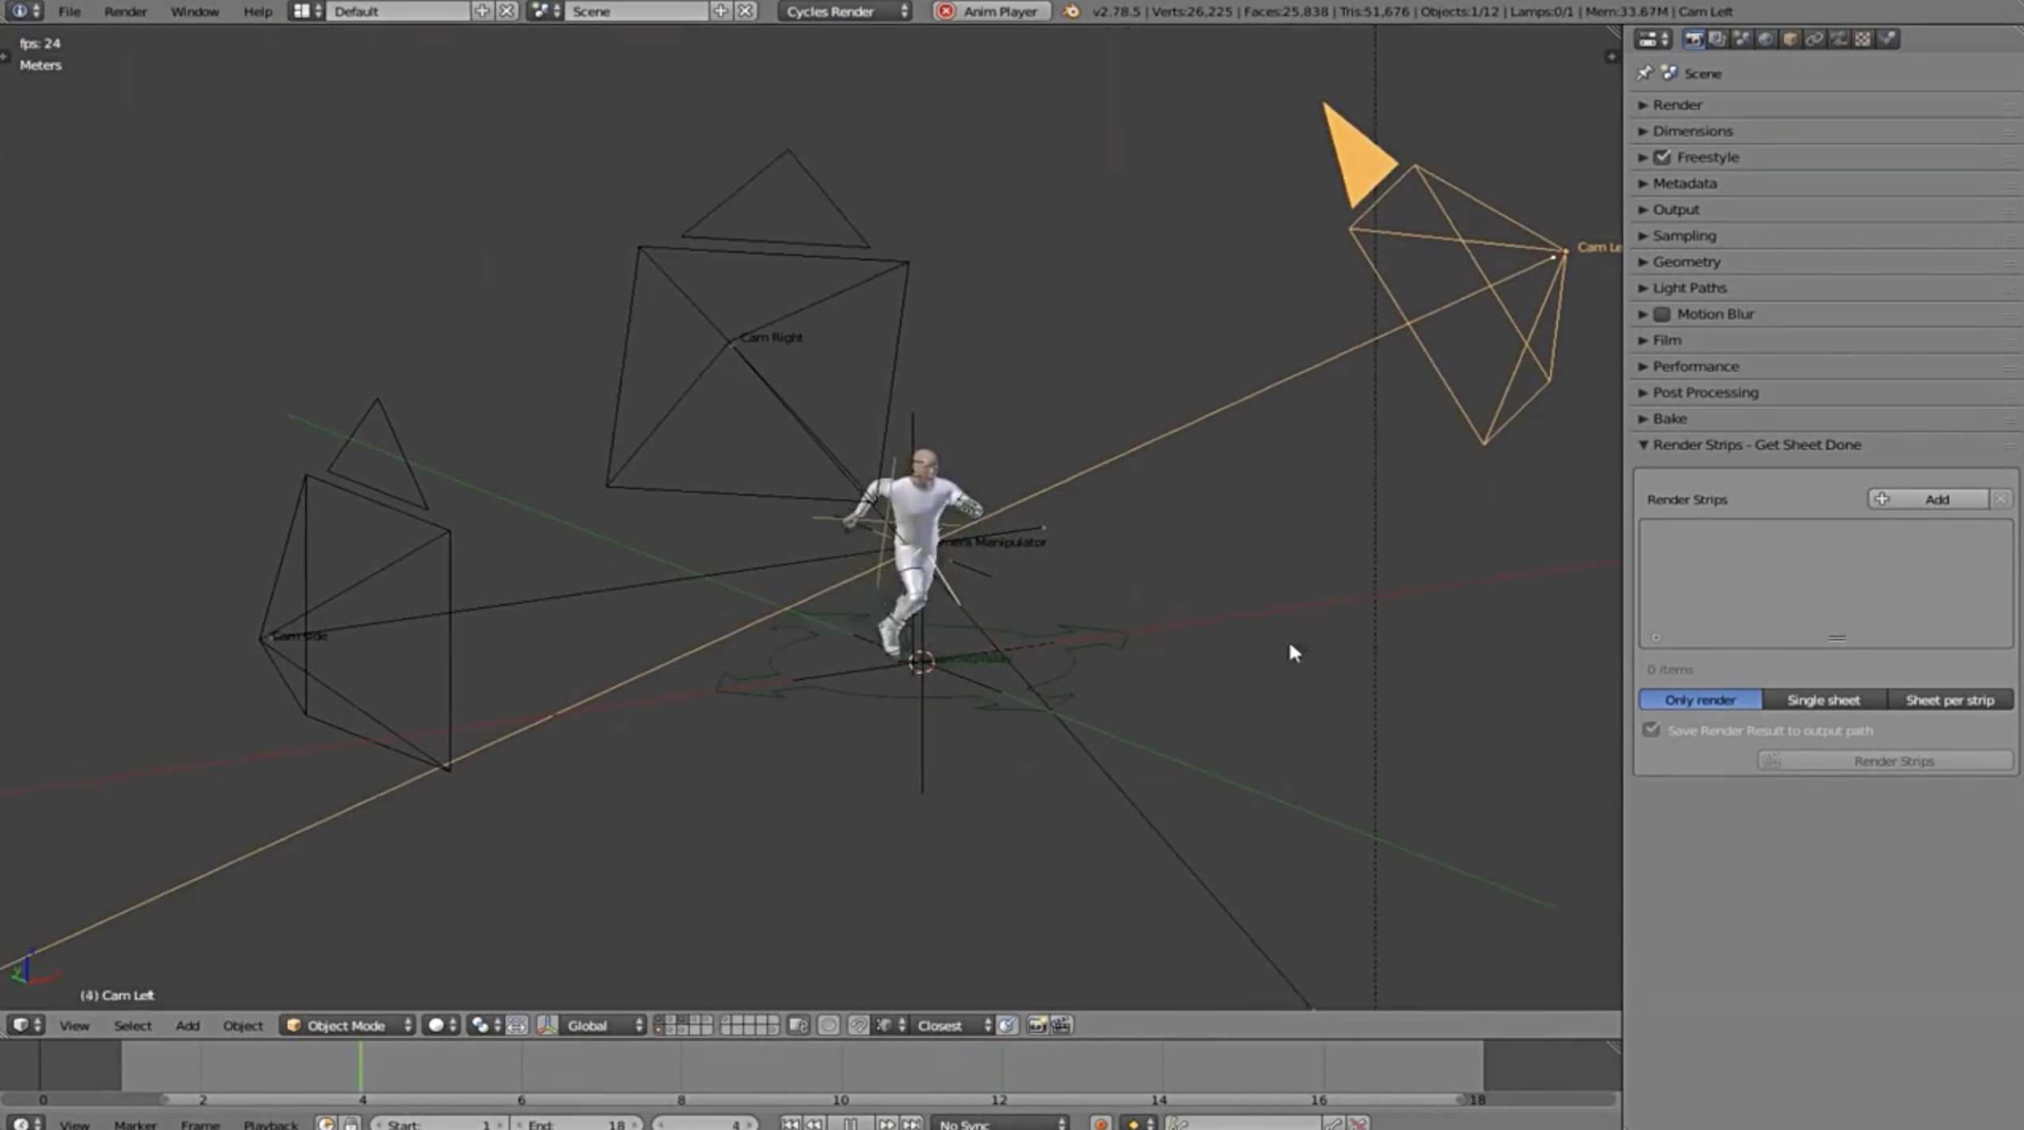Open the Object Mode dropdown
The width and height of the screenshot is (2024, 1130).
[x=348, y=1025]
